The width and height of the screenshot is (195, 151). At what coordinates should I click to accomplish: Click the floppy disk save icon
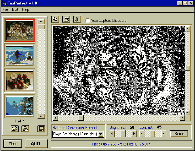point(41,129)
